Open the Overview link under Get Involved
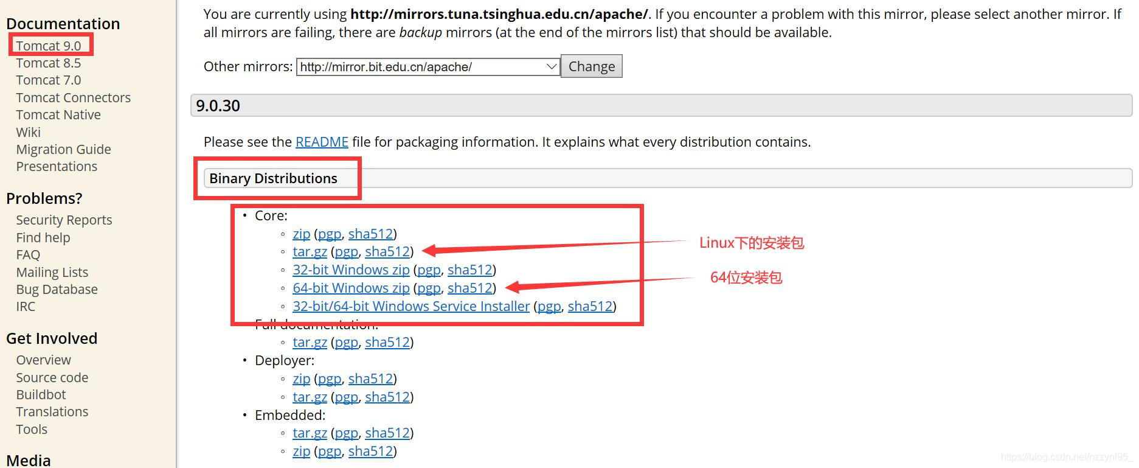The width and height of the screenshot is (1139, 468). 43,360
